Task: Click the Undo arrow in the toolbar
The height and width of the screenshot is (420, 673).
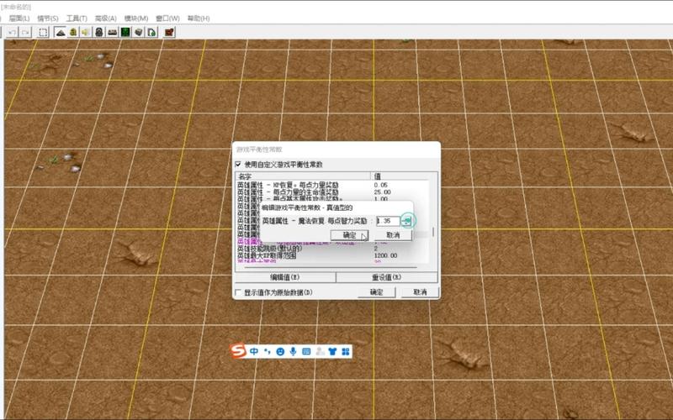Action: (12, 33)
